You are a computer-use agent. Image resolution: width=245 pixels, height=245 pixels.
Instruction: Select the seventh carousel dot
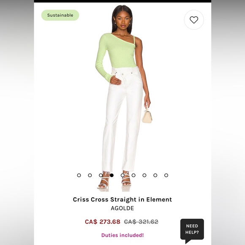(x=144, y=175)
